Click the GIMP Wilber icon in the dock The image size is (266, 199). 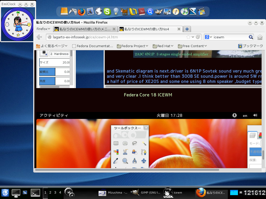[158, 11]
